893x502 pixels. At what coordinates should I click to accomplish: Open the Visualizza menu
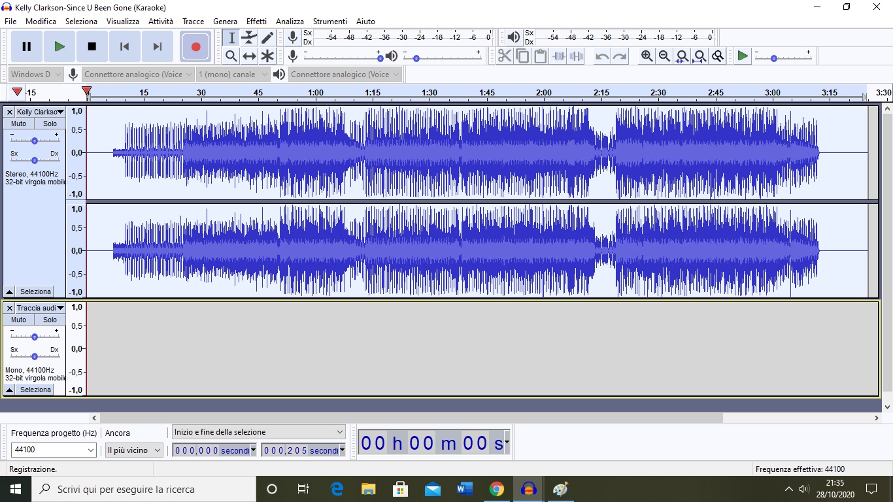click(123, 22)
